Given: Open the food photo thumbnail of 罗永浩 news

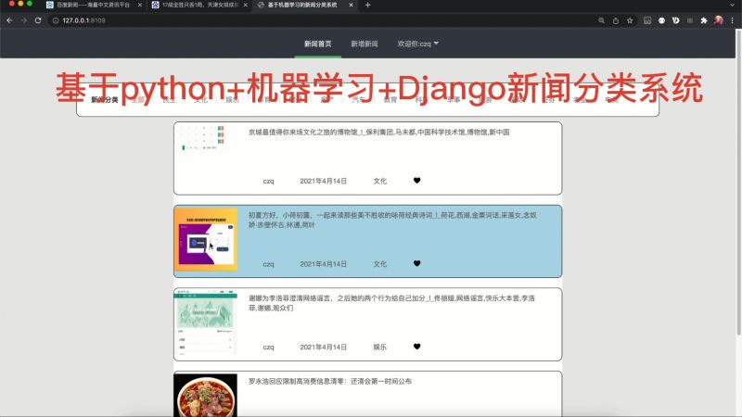Looking at the screenshot, I should (205, 395).
